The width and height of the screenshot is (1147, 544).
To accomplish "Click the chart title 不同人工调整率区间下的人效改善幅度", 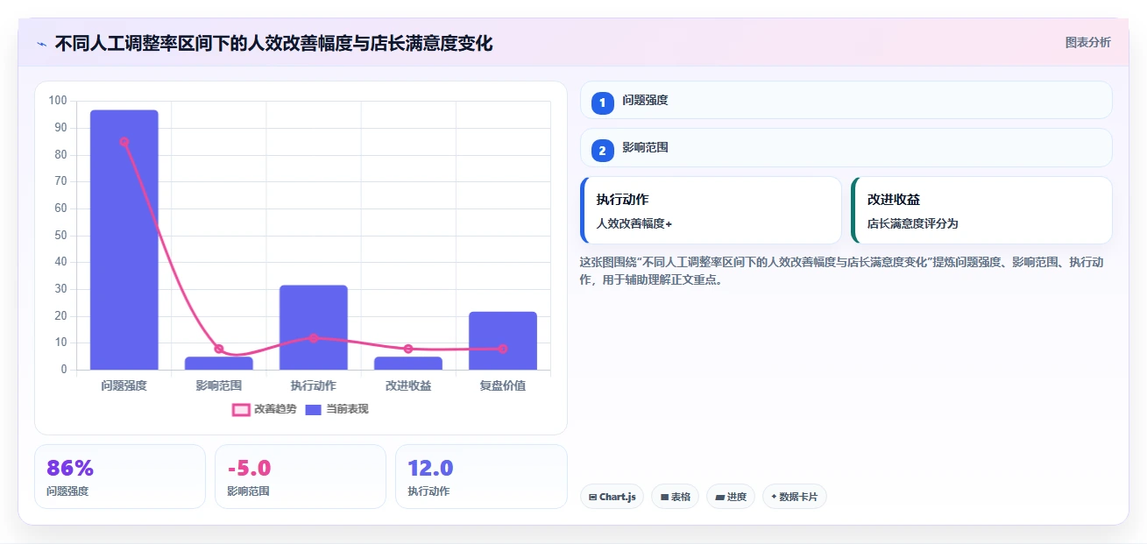I will 273,43.
